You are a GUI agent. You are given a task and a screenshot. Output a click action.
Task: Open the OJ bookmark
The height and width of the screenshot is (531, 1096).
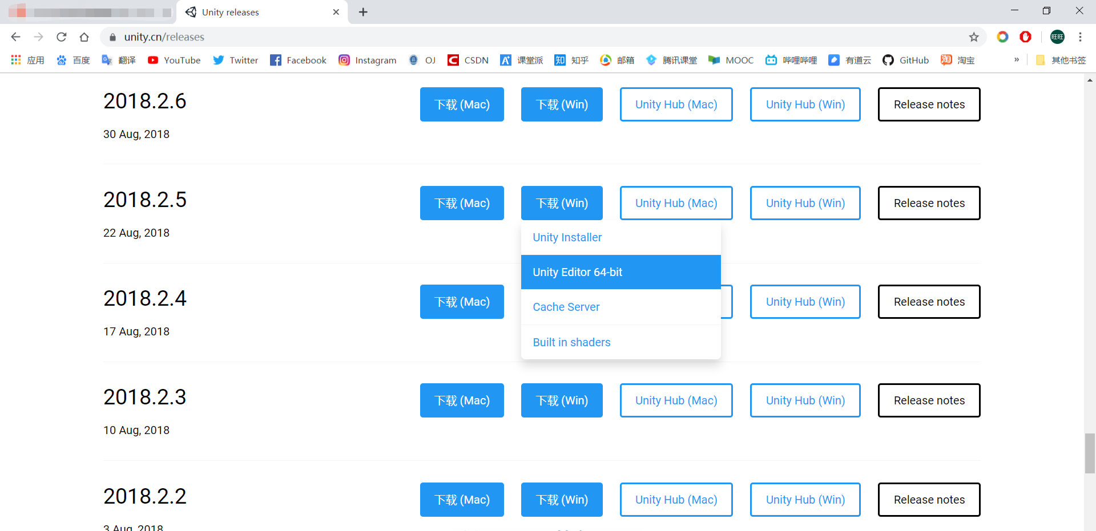point(422,60)
